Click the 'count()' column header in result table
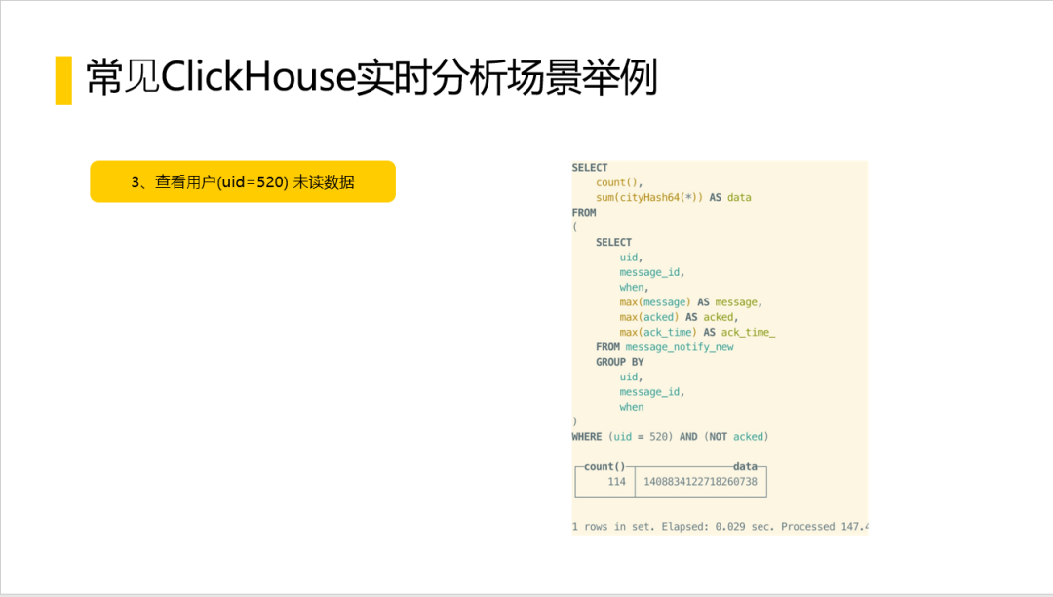This screenshot has height=597, width=1053. [604, 466]
